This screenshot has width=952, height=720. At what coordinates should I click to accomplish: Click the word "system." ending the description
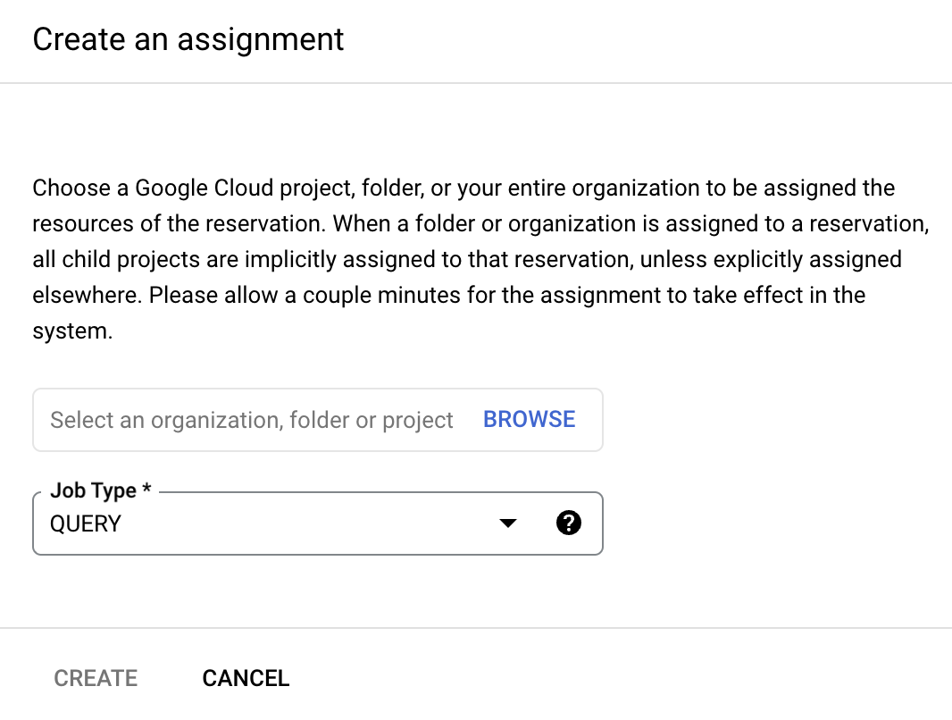(x=72, y=331)
